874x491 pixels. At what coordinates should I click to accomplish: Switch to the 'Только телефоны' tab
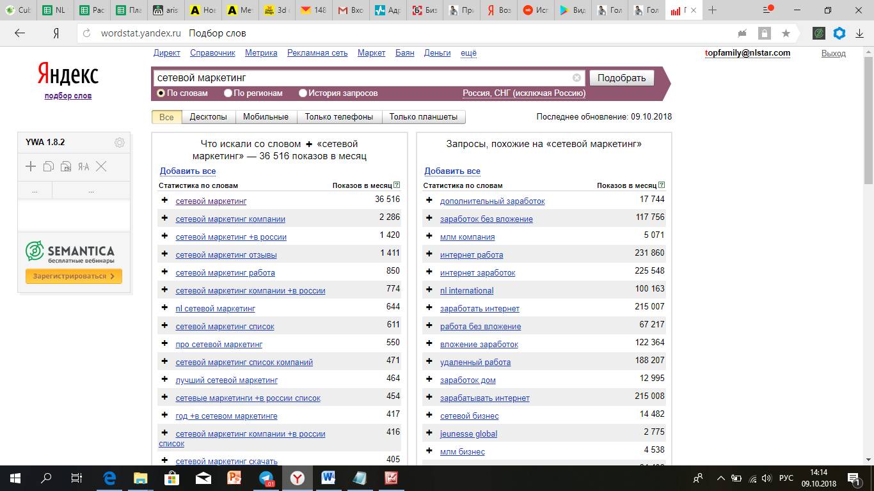(x=338, y=117)
